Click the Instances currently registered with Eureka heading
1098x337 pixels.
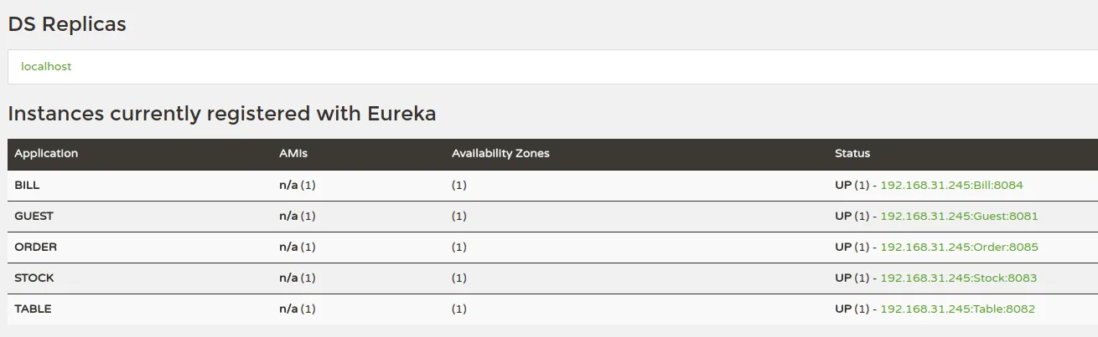(x=222, y=114)
